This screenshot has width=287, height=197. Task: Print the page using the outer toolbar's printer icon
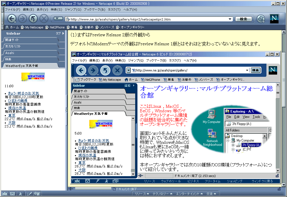pos(261,19)
